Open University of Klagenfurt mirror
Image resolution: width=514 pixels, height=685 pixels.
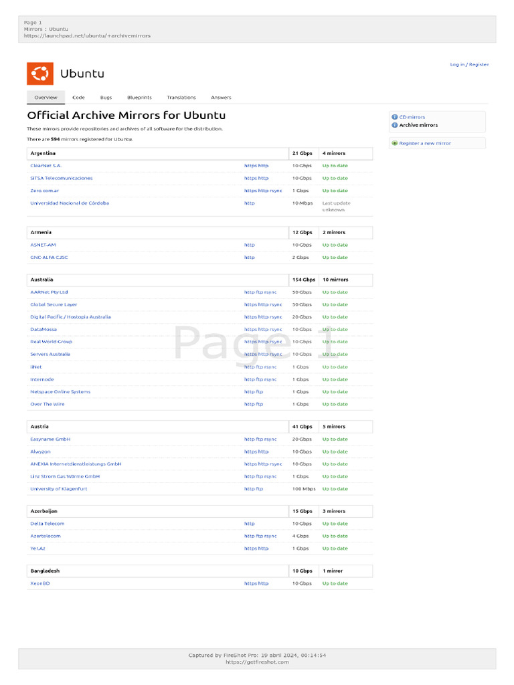pyautogui.click(x=59, y=489)
